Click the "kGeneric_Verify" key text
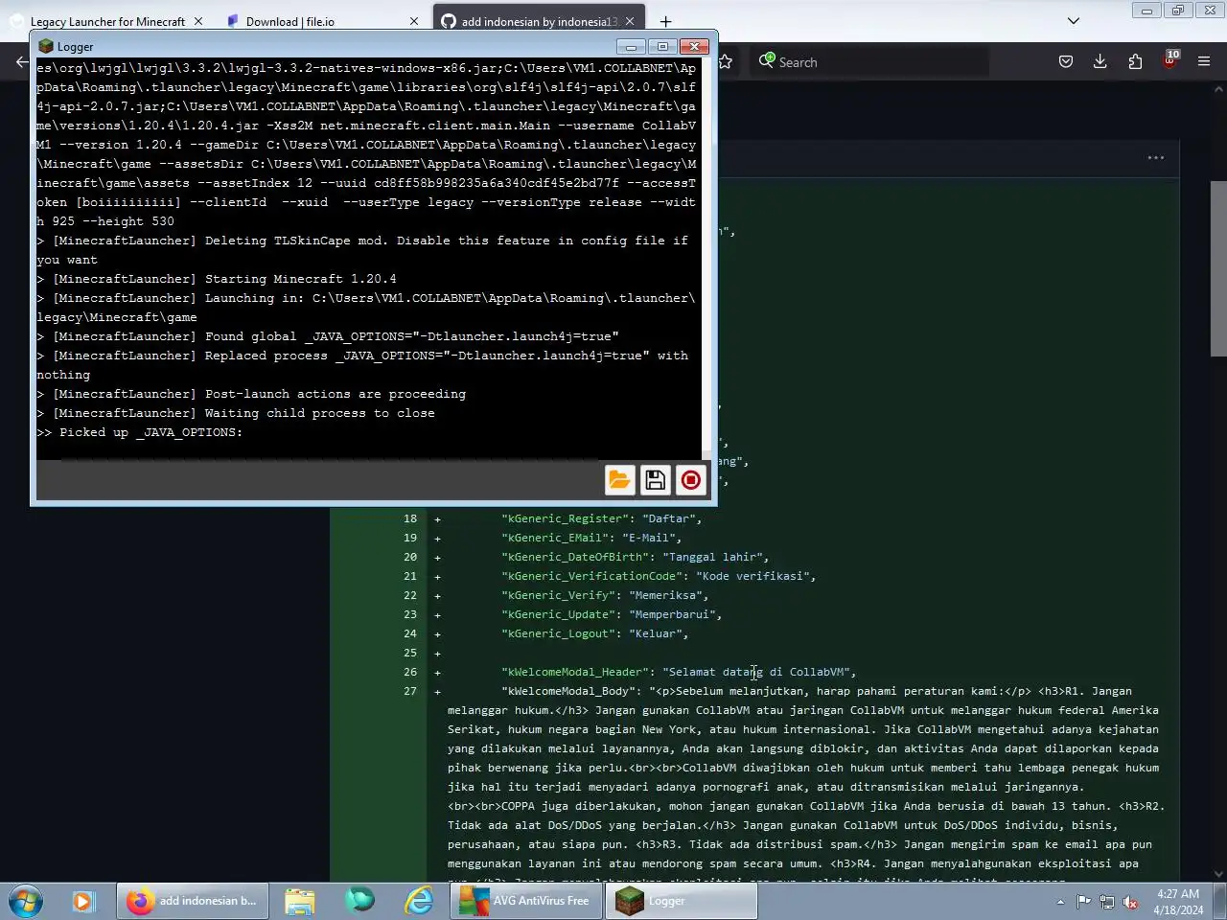Image resolution: width=1227 pixels, height=920 pixels. [x=558, y=595]
